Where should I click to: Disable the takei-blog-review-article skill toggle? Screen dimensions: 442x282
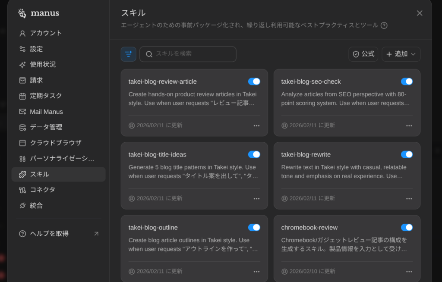pos(254,81)
